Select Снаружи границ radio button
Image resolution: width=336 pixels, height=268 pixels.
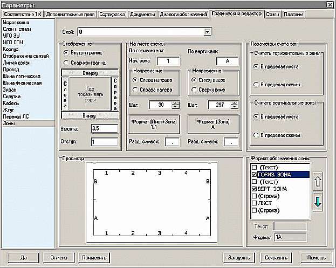[x=66, y=63]
